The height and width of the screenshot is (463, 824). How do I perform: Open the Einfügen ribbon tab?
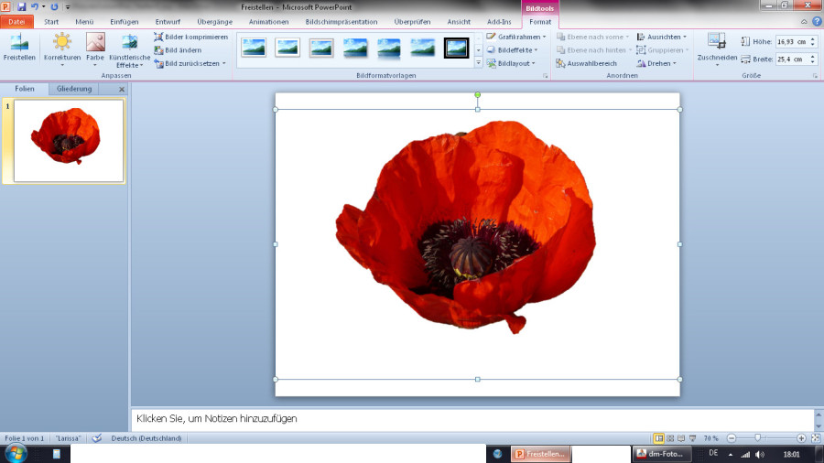point(125,21)
